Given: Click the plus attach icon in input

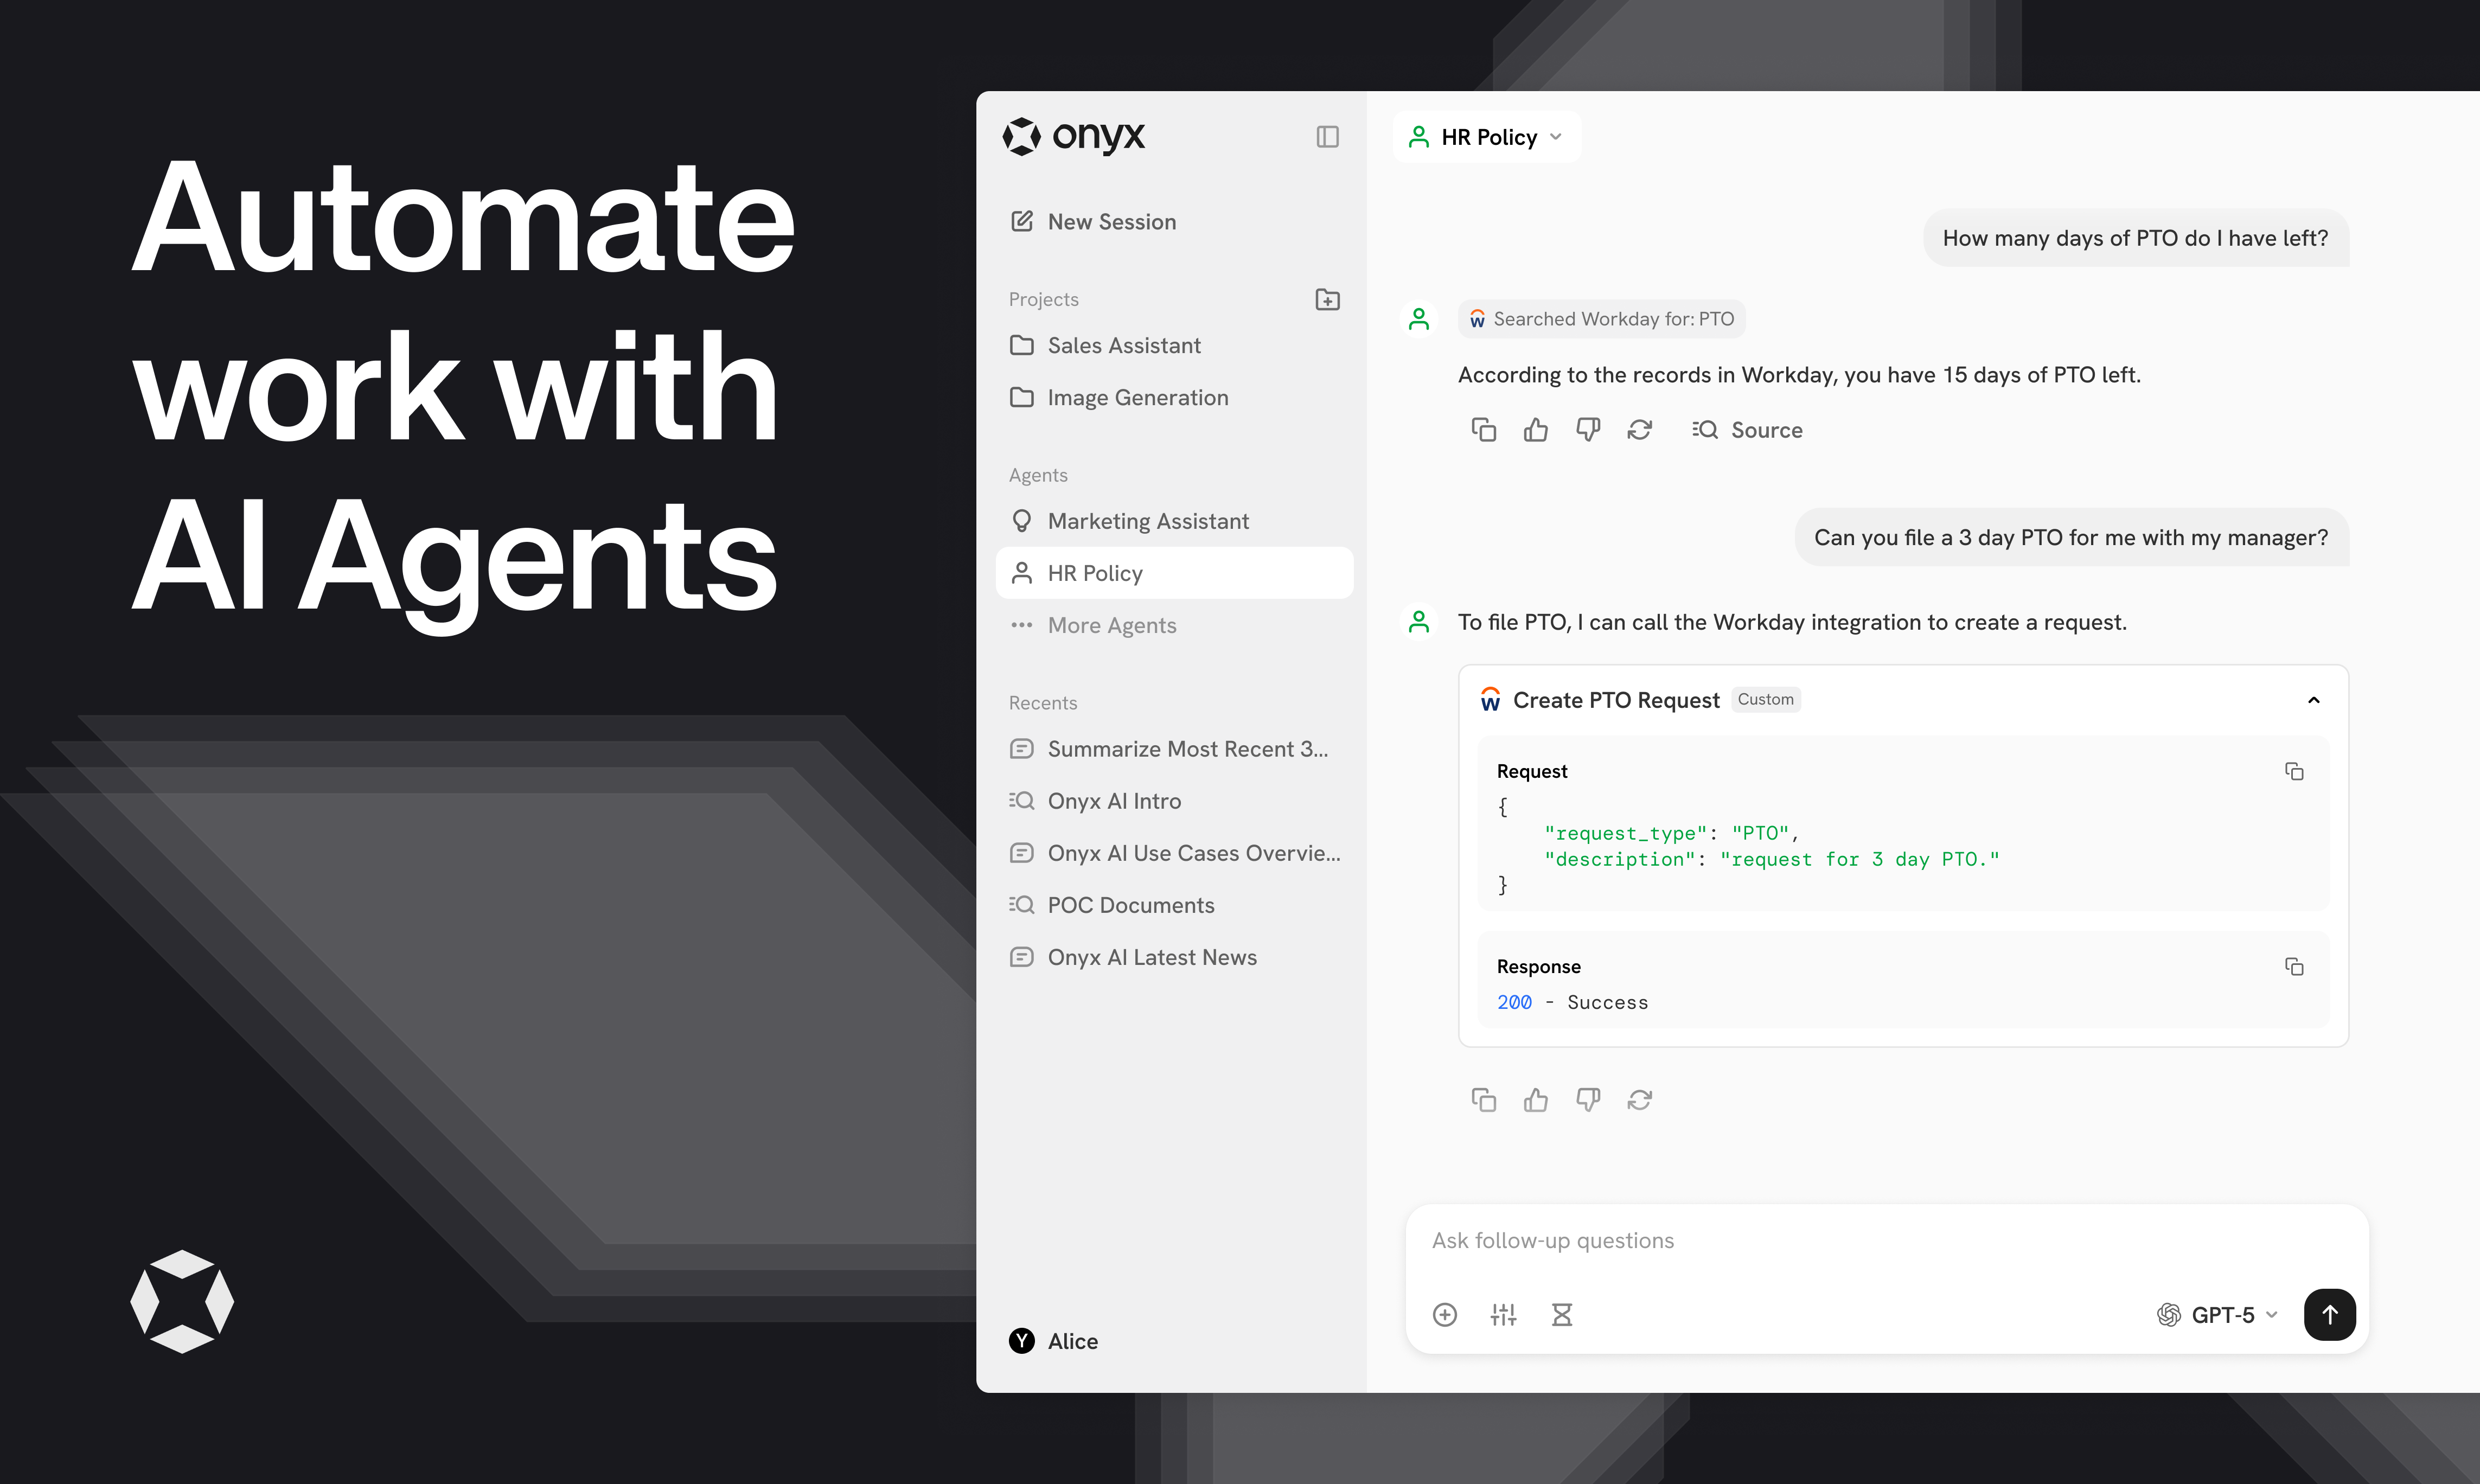Looking at the screenshot, I should (x=1444, y=1315).
